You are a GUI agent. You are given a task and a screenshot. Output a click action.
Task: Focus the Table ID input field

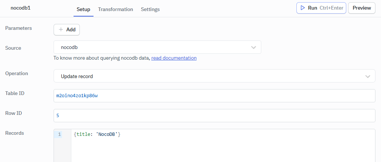(214, 96)
